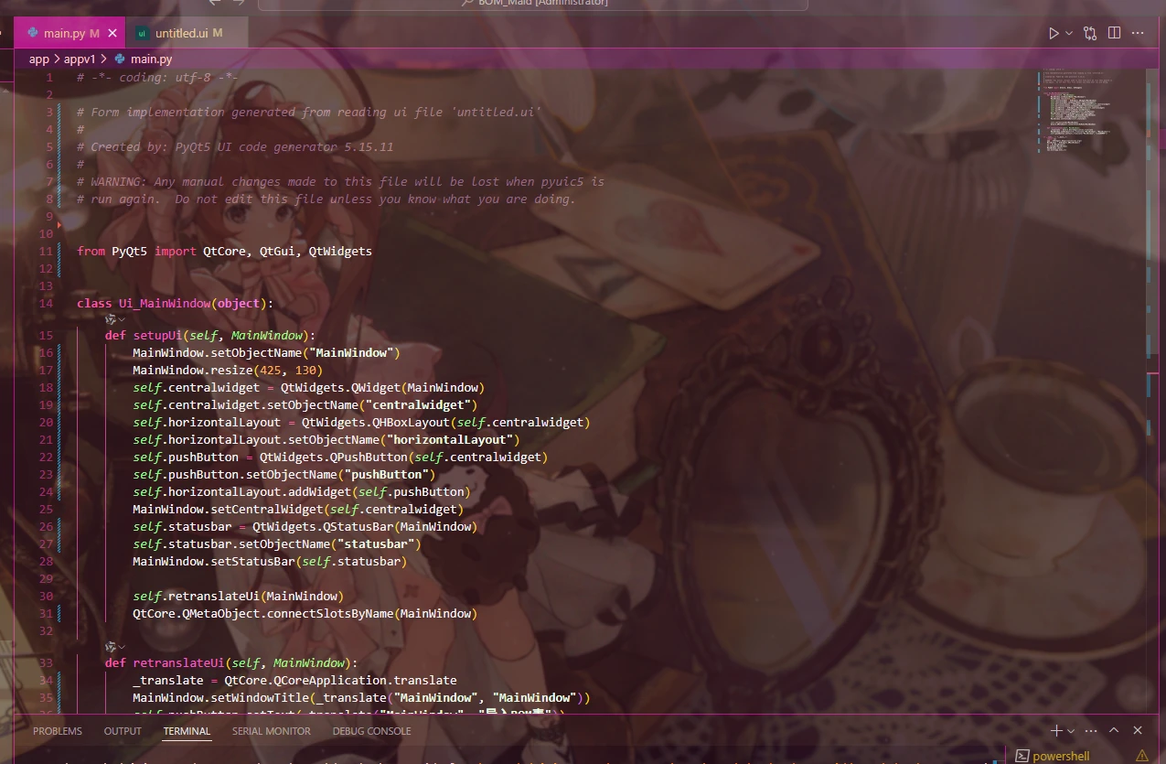Viewport: 1166px width, 764px height.
Task: Open the PROBLEMS panel tab
Action: point(58,731)
